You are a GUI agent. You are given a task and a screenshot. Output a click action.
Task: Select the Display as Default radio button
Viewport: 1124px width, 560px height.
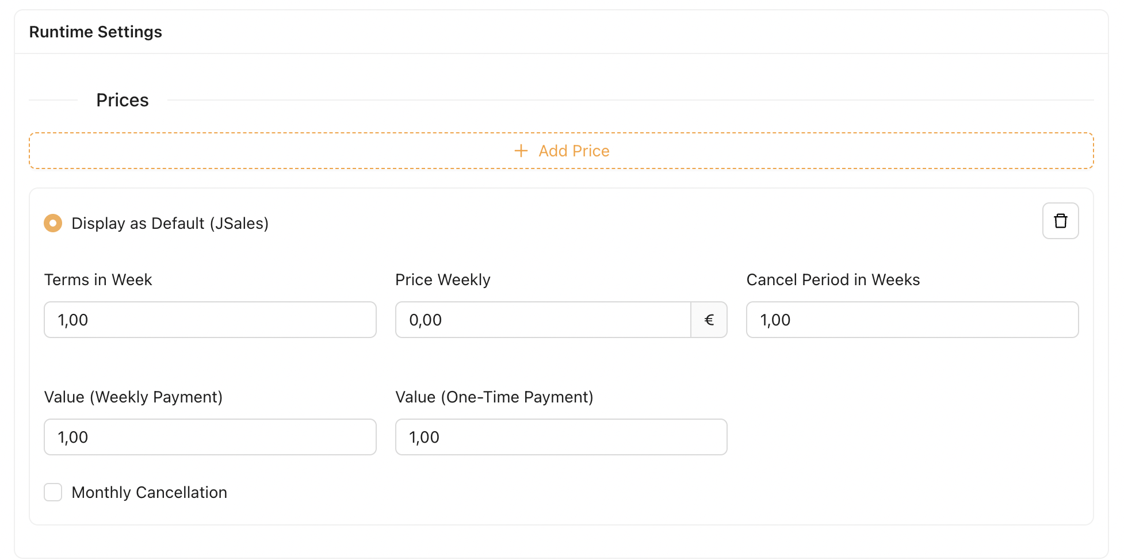tap(53, 223)
